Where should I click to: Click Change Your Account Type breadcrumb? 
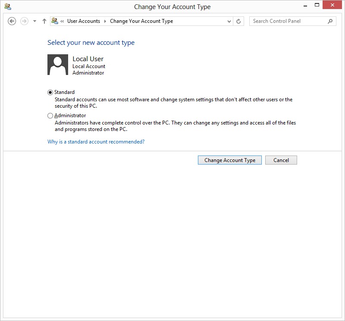[141, 21]
